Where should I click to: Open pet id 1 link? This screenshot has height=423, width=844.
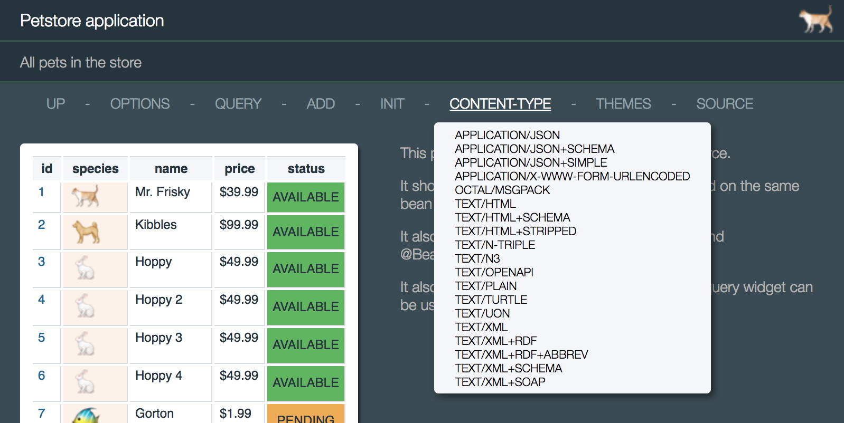point(41,193)
